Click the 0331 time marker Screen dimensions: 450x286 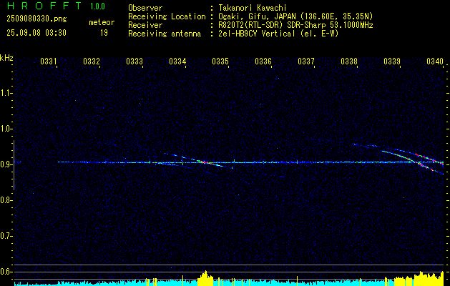48,61
